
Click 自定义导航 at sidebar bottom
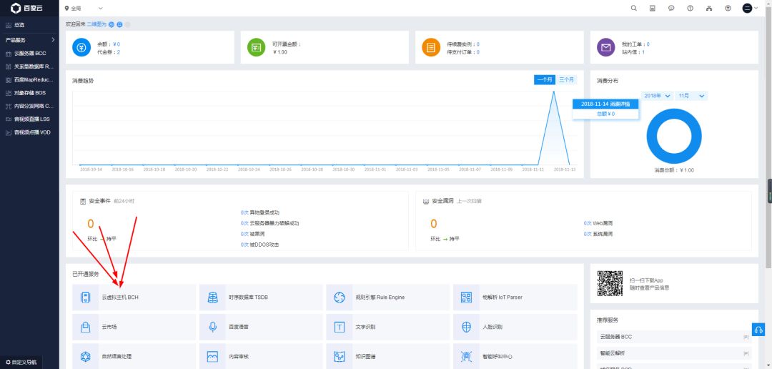click(x=21, y=363)
